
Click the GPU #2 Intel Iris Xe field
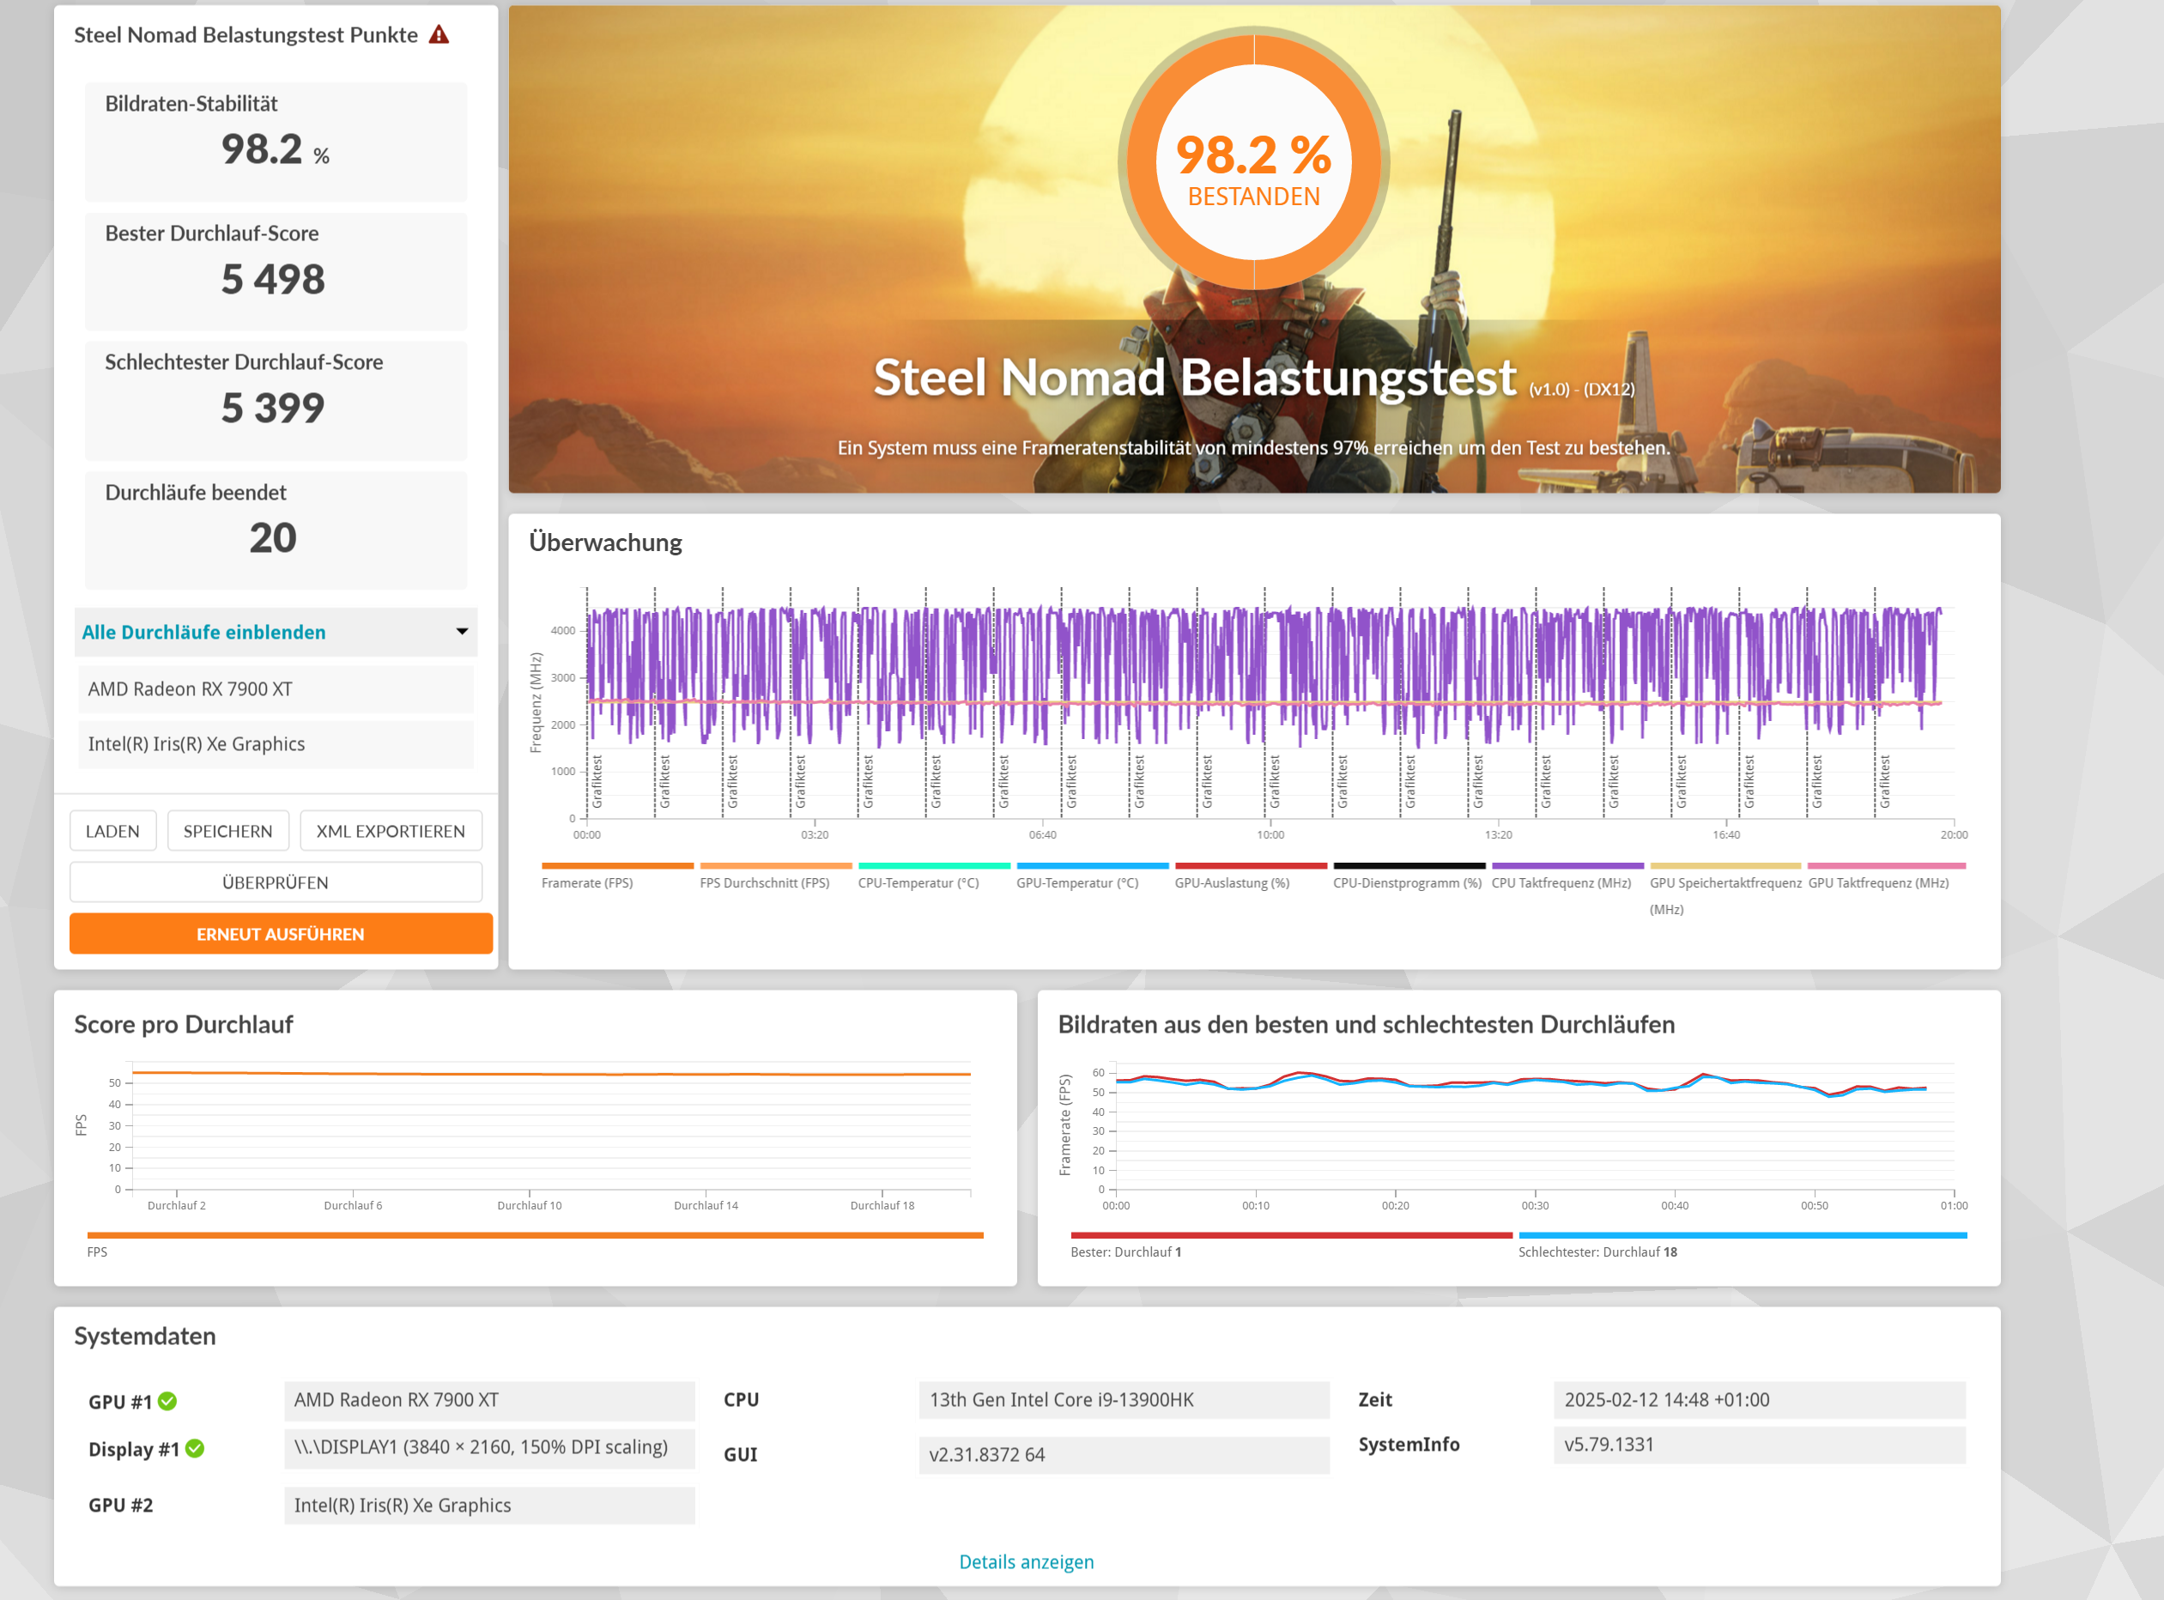[x=489, y=1505]
